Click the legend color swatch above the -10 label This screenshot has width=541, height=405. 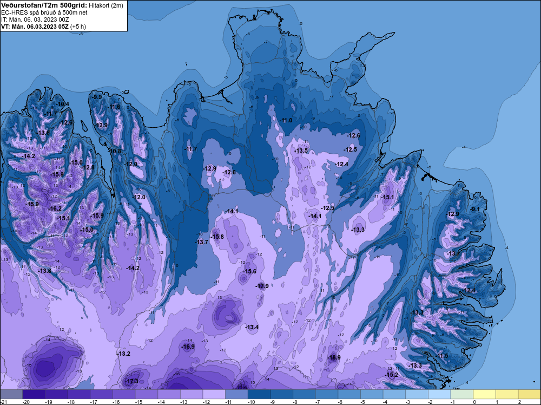[x=259, y=394]
